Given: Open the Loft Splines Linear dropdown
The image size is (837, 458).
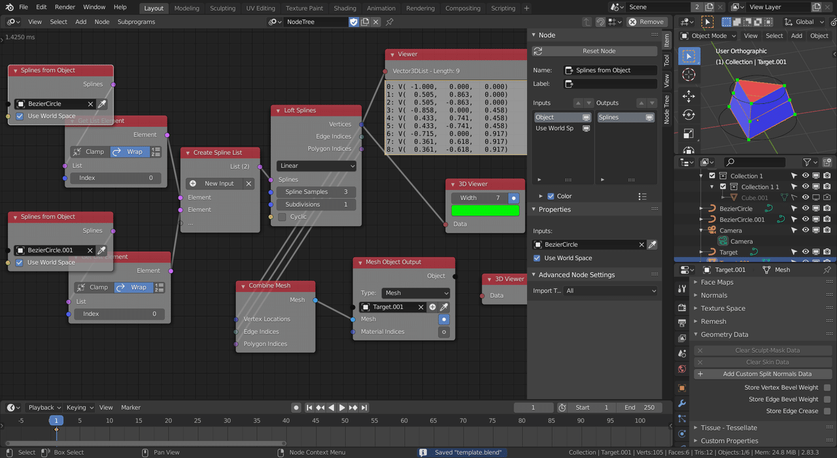Looking at the screenshot, I should 316,166.
